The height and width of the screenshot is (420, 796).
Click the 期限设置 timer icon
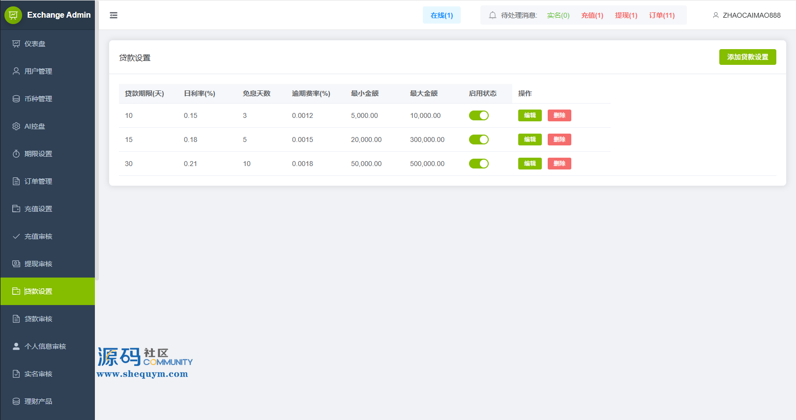pyautogui.click(x=16, y=154)
